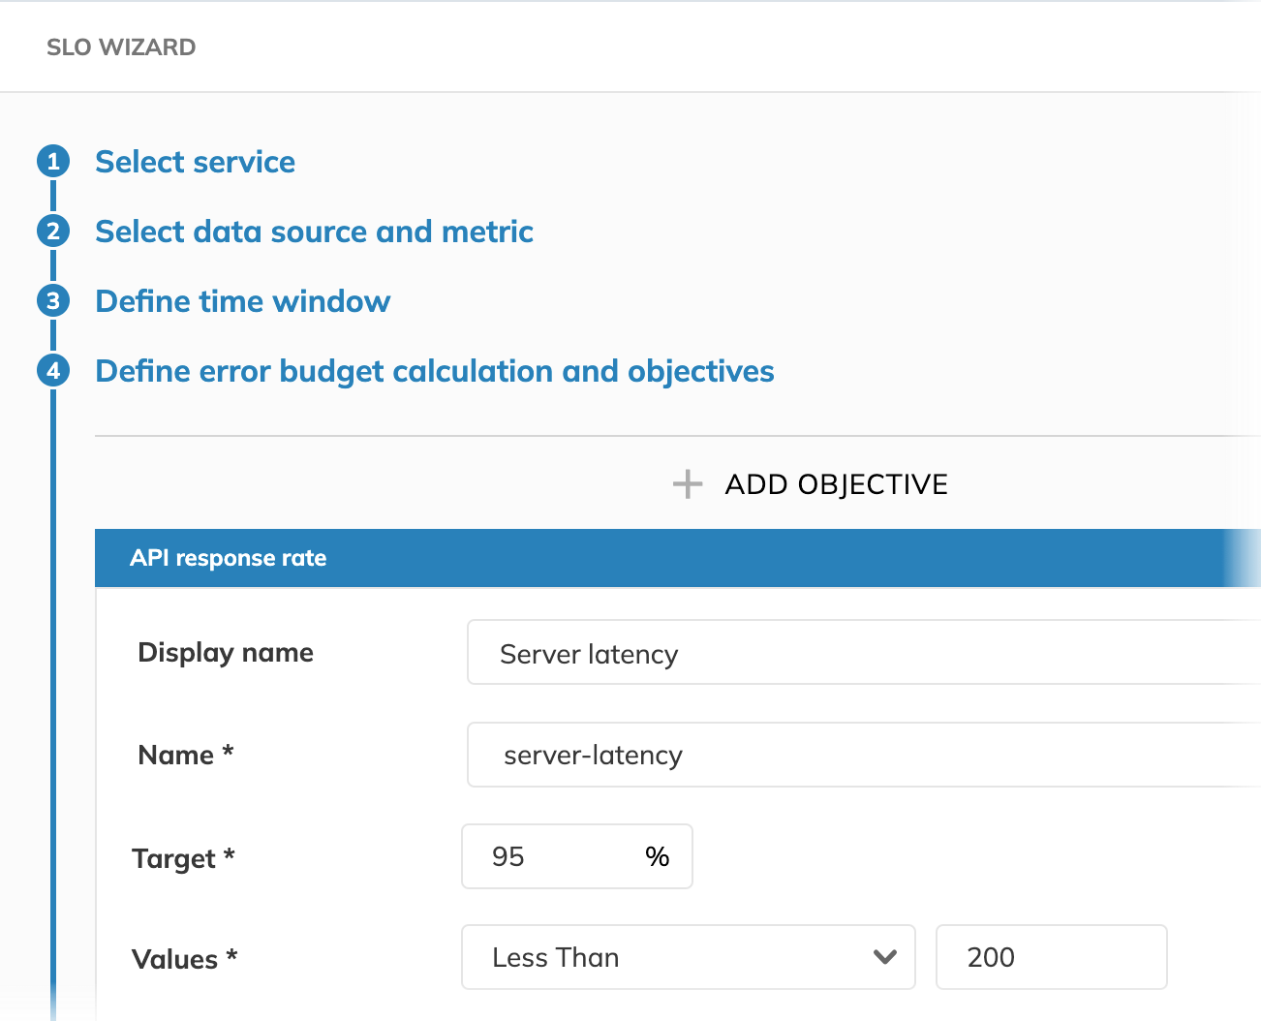Click the Name field containing server-latency

[x=864, y=755]
